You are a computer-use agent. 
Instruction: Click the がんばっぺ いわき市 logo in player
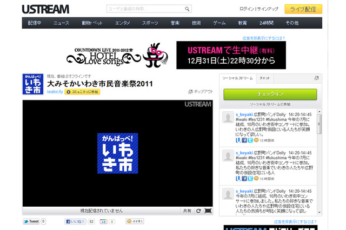click(x=118, y=153)
